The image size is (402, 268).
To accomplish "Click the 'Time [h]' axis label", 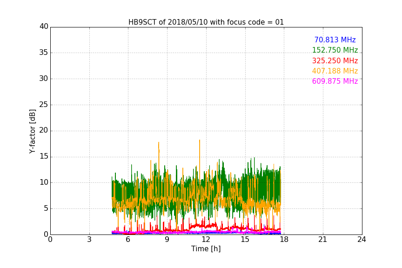I will click(206, 249).
